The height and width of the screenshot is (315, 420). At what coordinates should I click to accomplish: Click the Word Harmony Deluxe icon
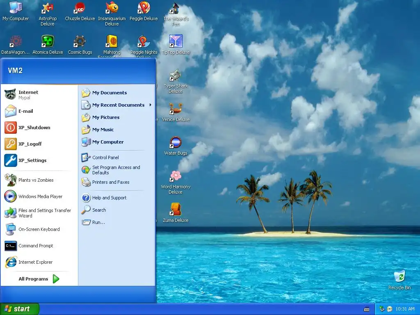(176, 182)
